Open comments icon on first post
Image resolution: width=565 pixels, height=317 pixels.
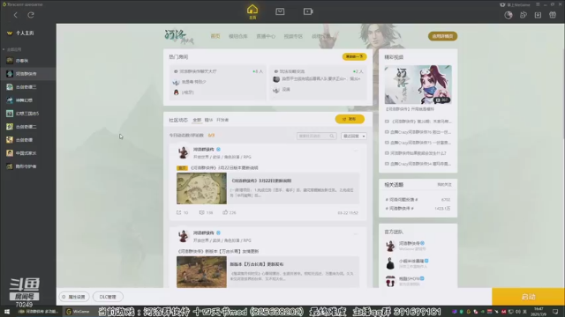[202, 212]
